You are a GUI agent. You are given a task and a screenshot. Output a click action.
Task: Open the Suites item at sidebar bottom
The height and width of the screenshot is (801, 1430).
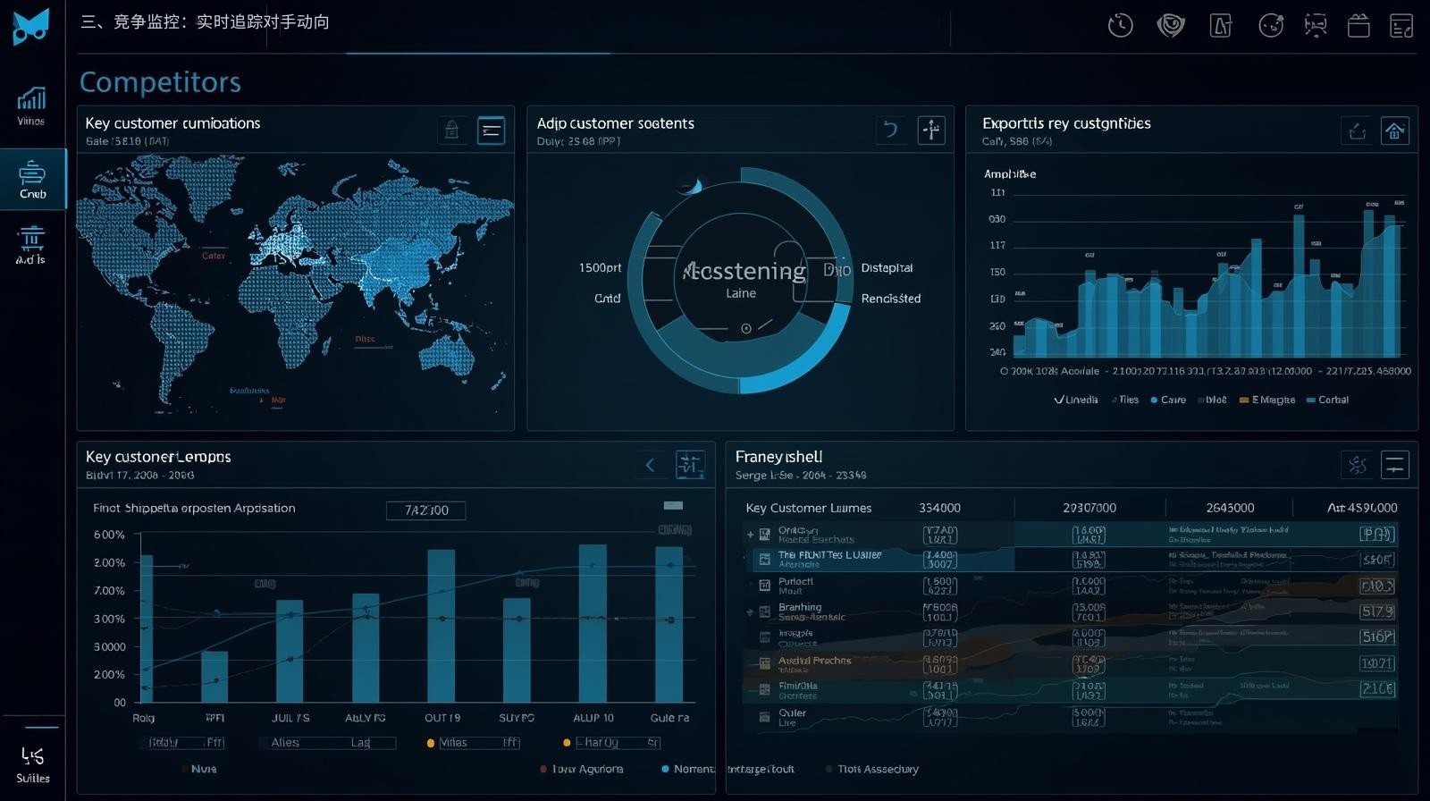tap(32, 765)
